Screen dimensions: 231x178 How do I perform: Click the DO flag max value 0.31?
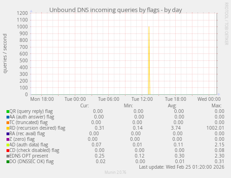tap(219, 162)
